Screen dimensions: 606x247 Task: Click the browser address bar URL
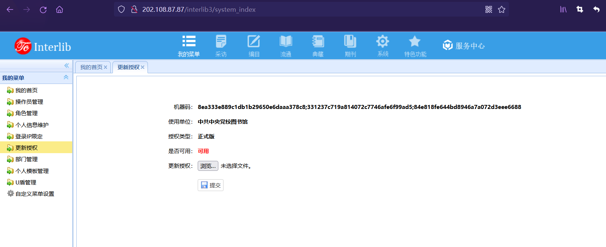(x=199, y=10)
